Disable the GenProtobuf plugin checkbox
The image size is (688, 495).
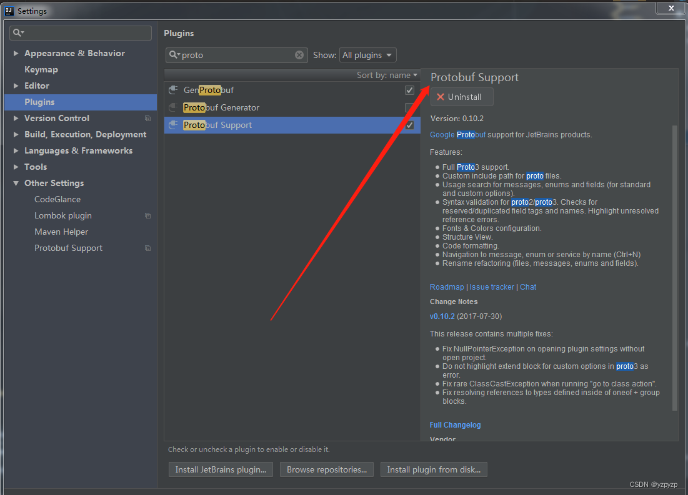click(x=409, y=90)
